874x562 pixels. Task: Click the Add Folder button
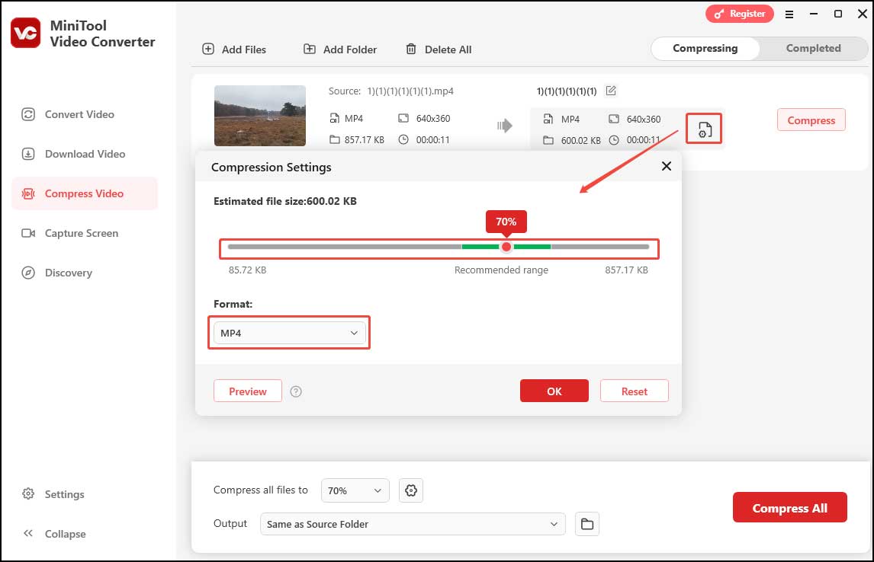pyautogui.click(x=340, y=49)
